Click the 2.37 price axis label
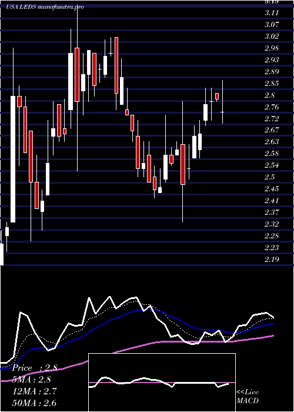Viewport: 294px width, 412px height. pyautogui.click(x=272, y=212)
